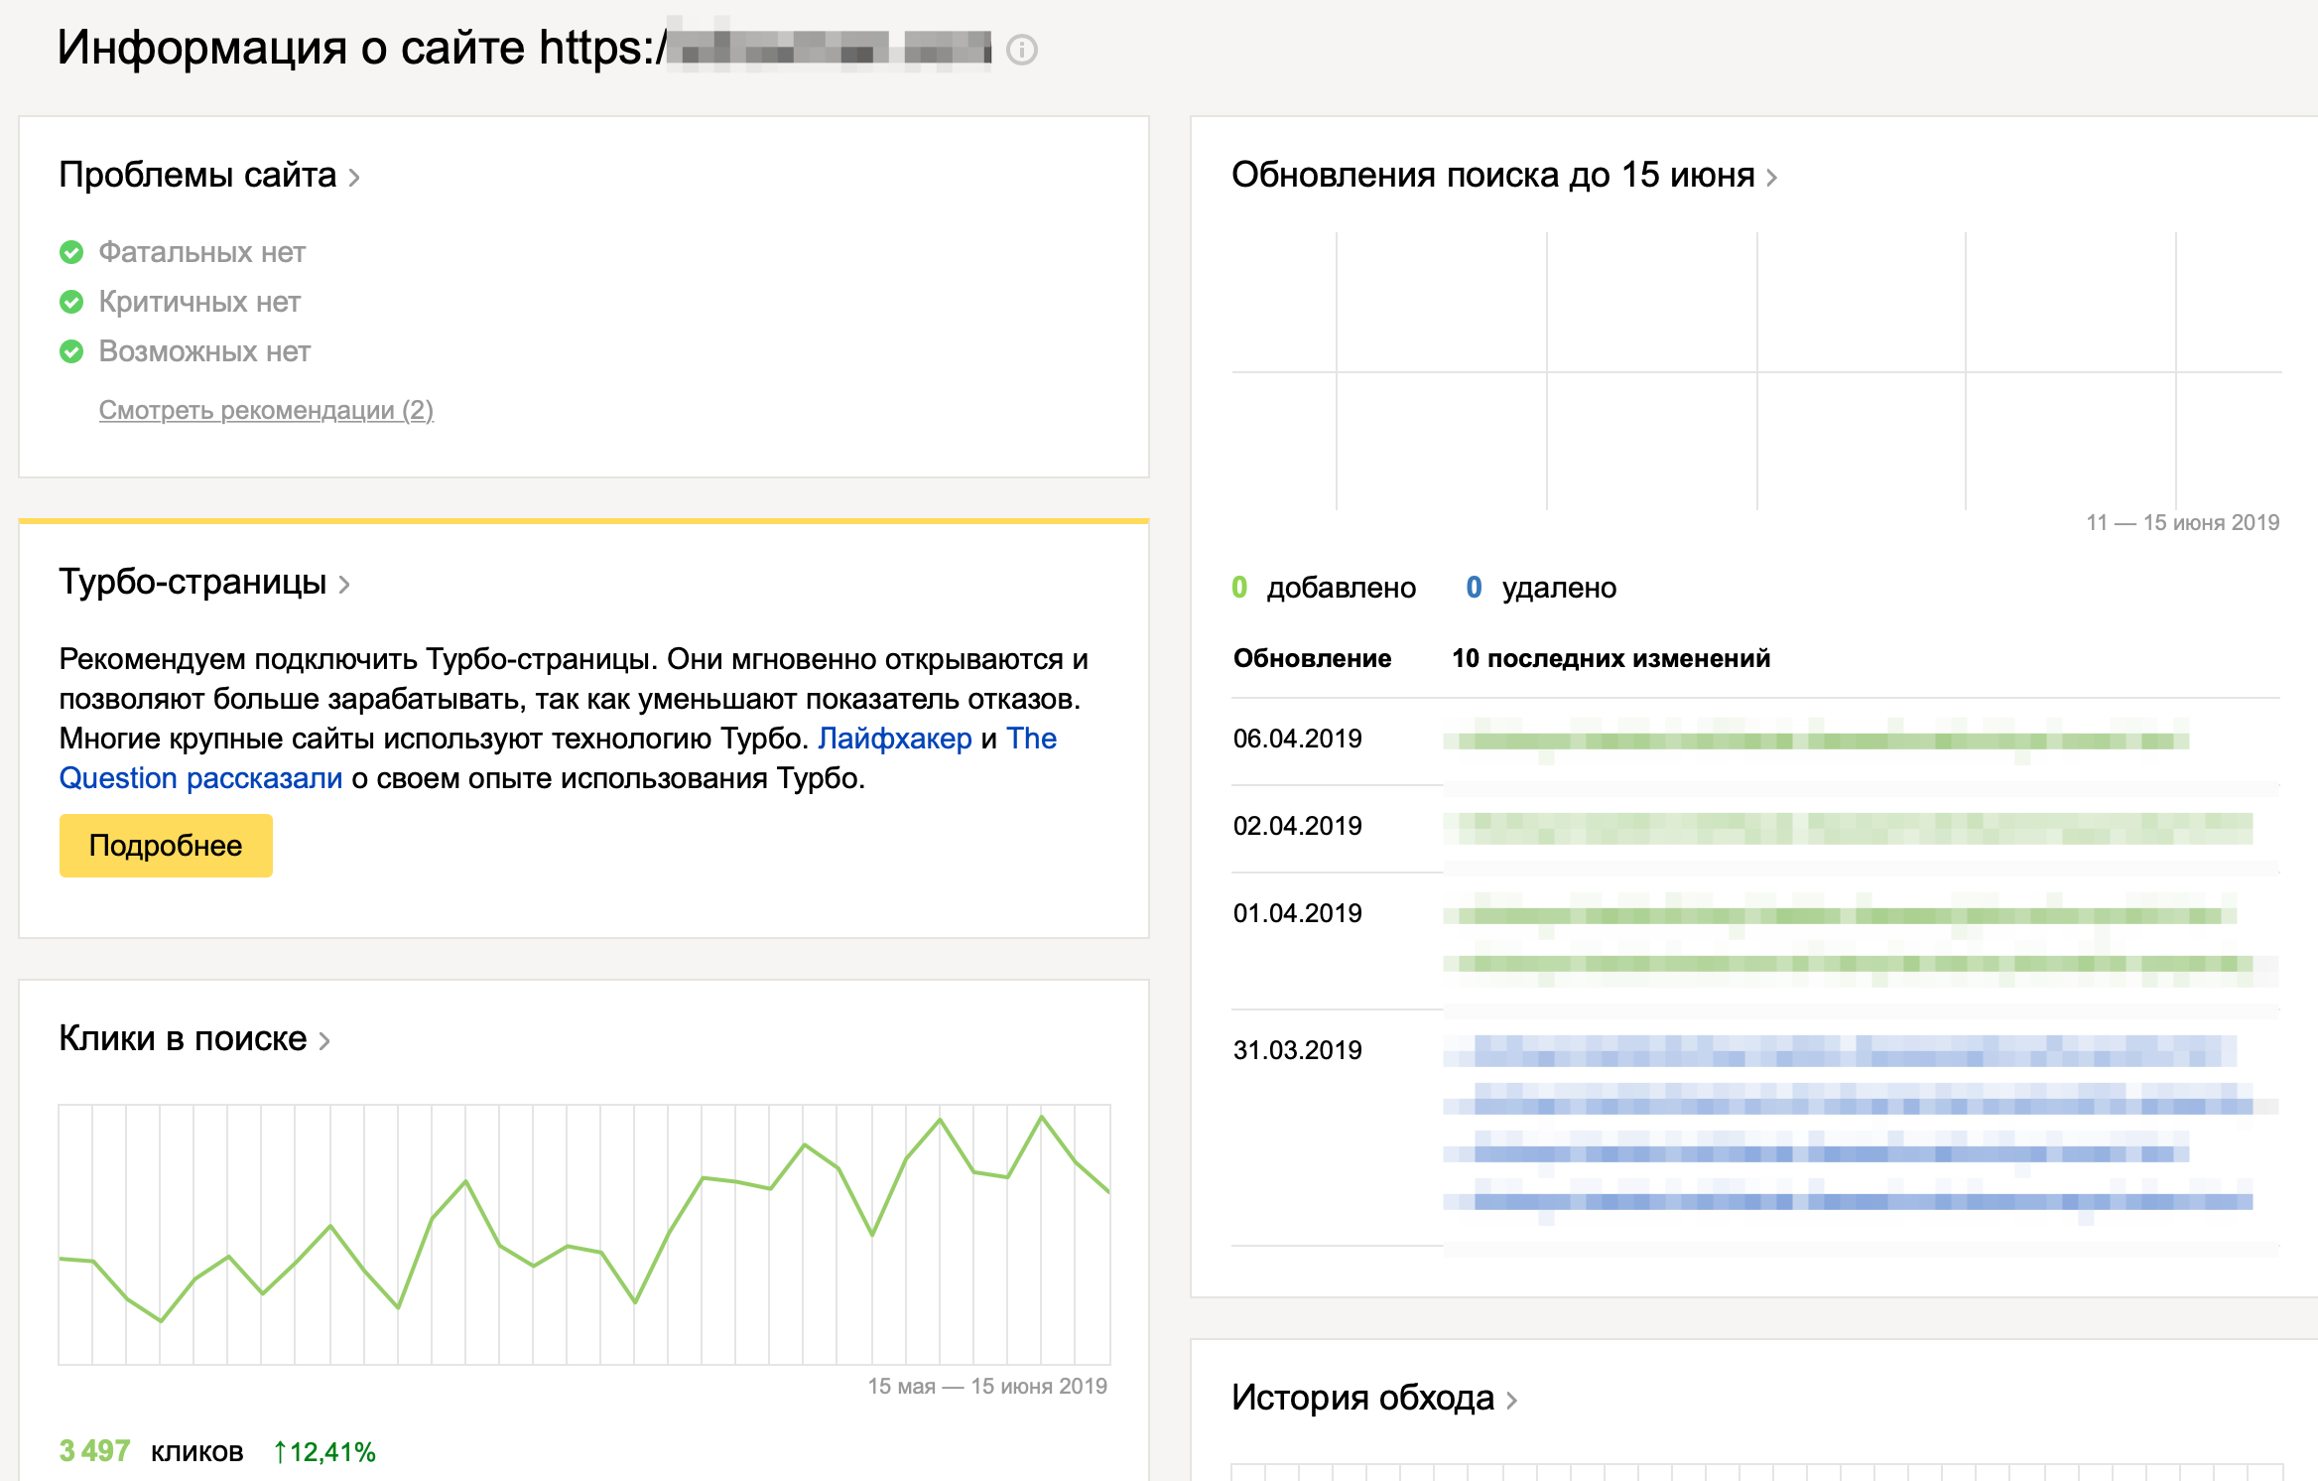
Task: Click the info icon beside site URL
Action: (1021, 50)
